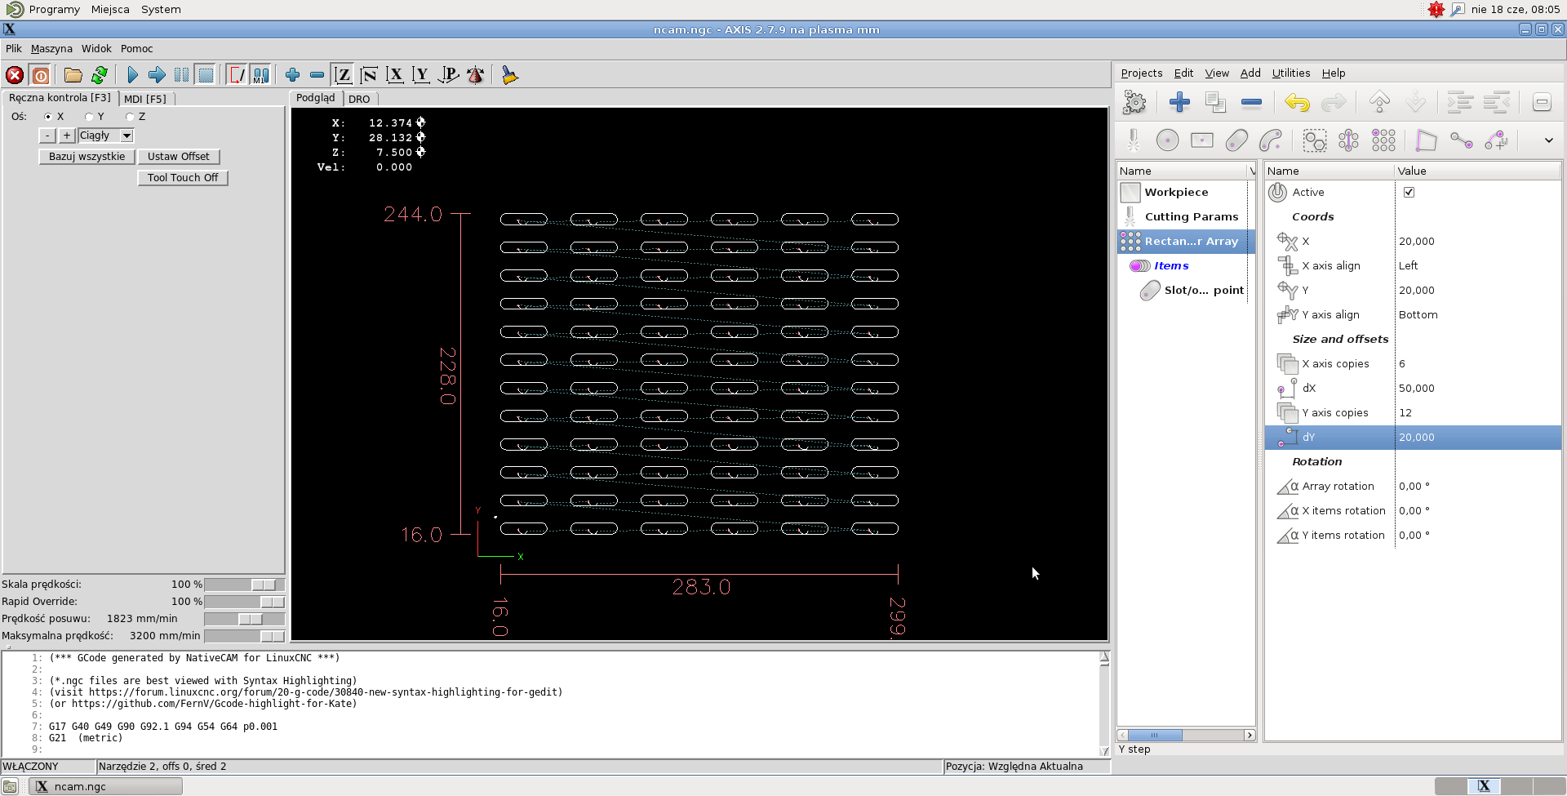Add a rectangular array from the grid-dots icon
The image size is (1567, 796).
(1383, 140)
